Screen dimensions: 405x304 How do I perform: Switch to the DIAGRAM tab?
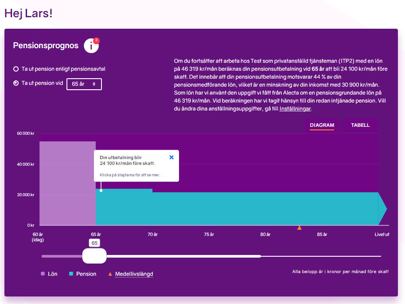coord(322,125)
